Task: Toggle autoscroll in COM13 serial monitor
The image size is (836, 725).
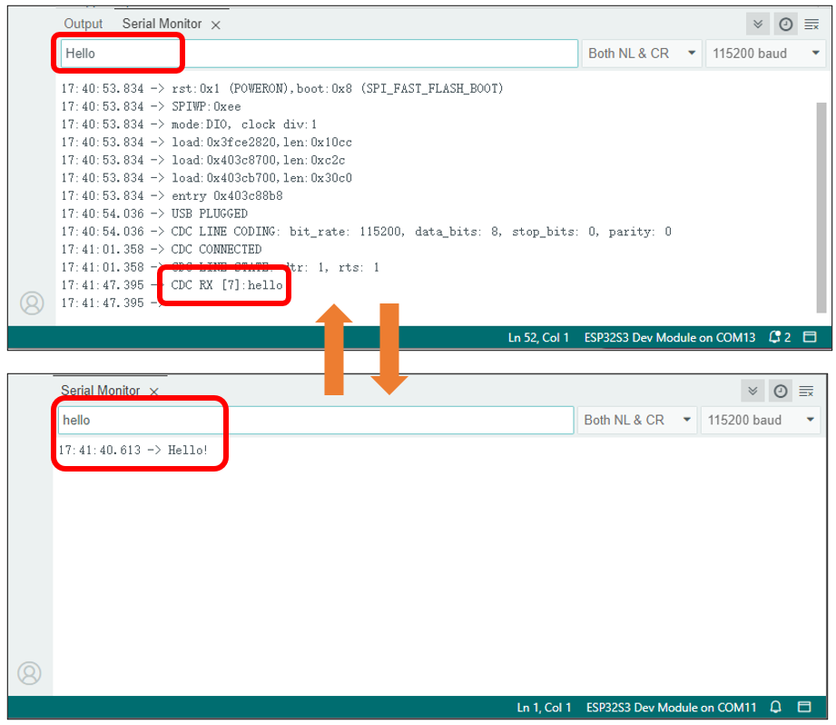Action: [x=758, y=24]
